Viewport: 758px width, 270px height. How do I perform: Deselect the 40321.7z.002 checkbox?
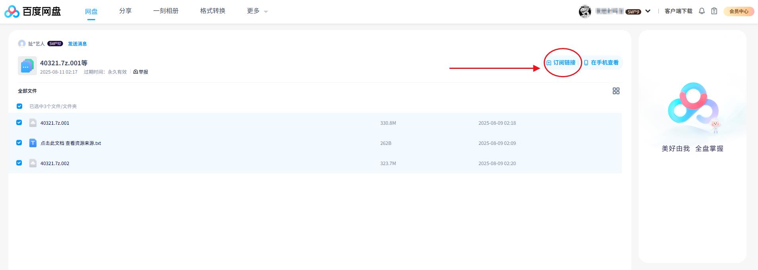(x=19, y=163)
